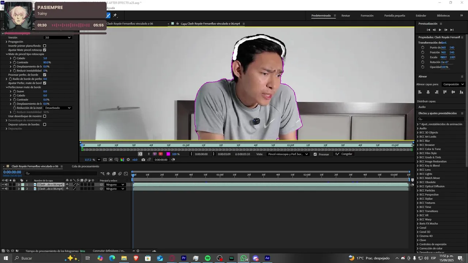Viewport: 468px width, 263px height.
Task: Uncheck Ajustar Perfec. mate de borde checkbox
Action: click(45, 83)
